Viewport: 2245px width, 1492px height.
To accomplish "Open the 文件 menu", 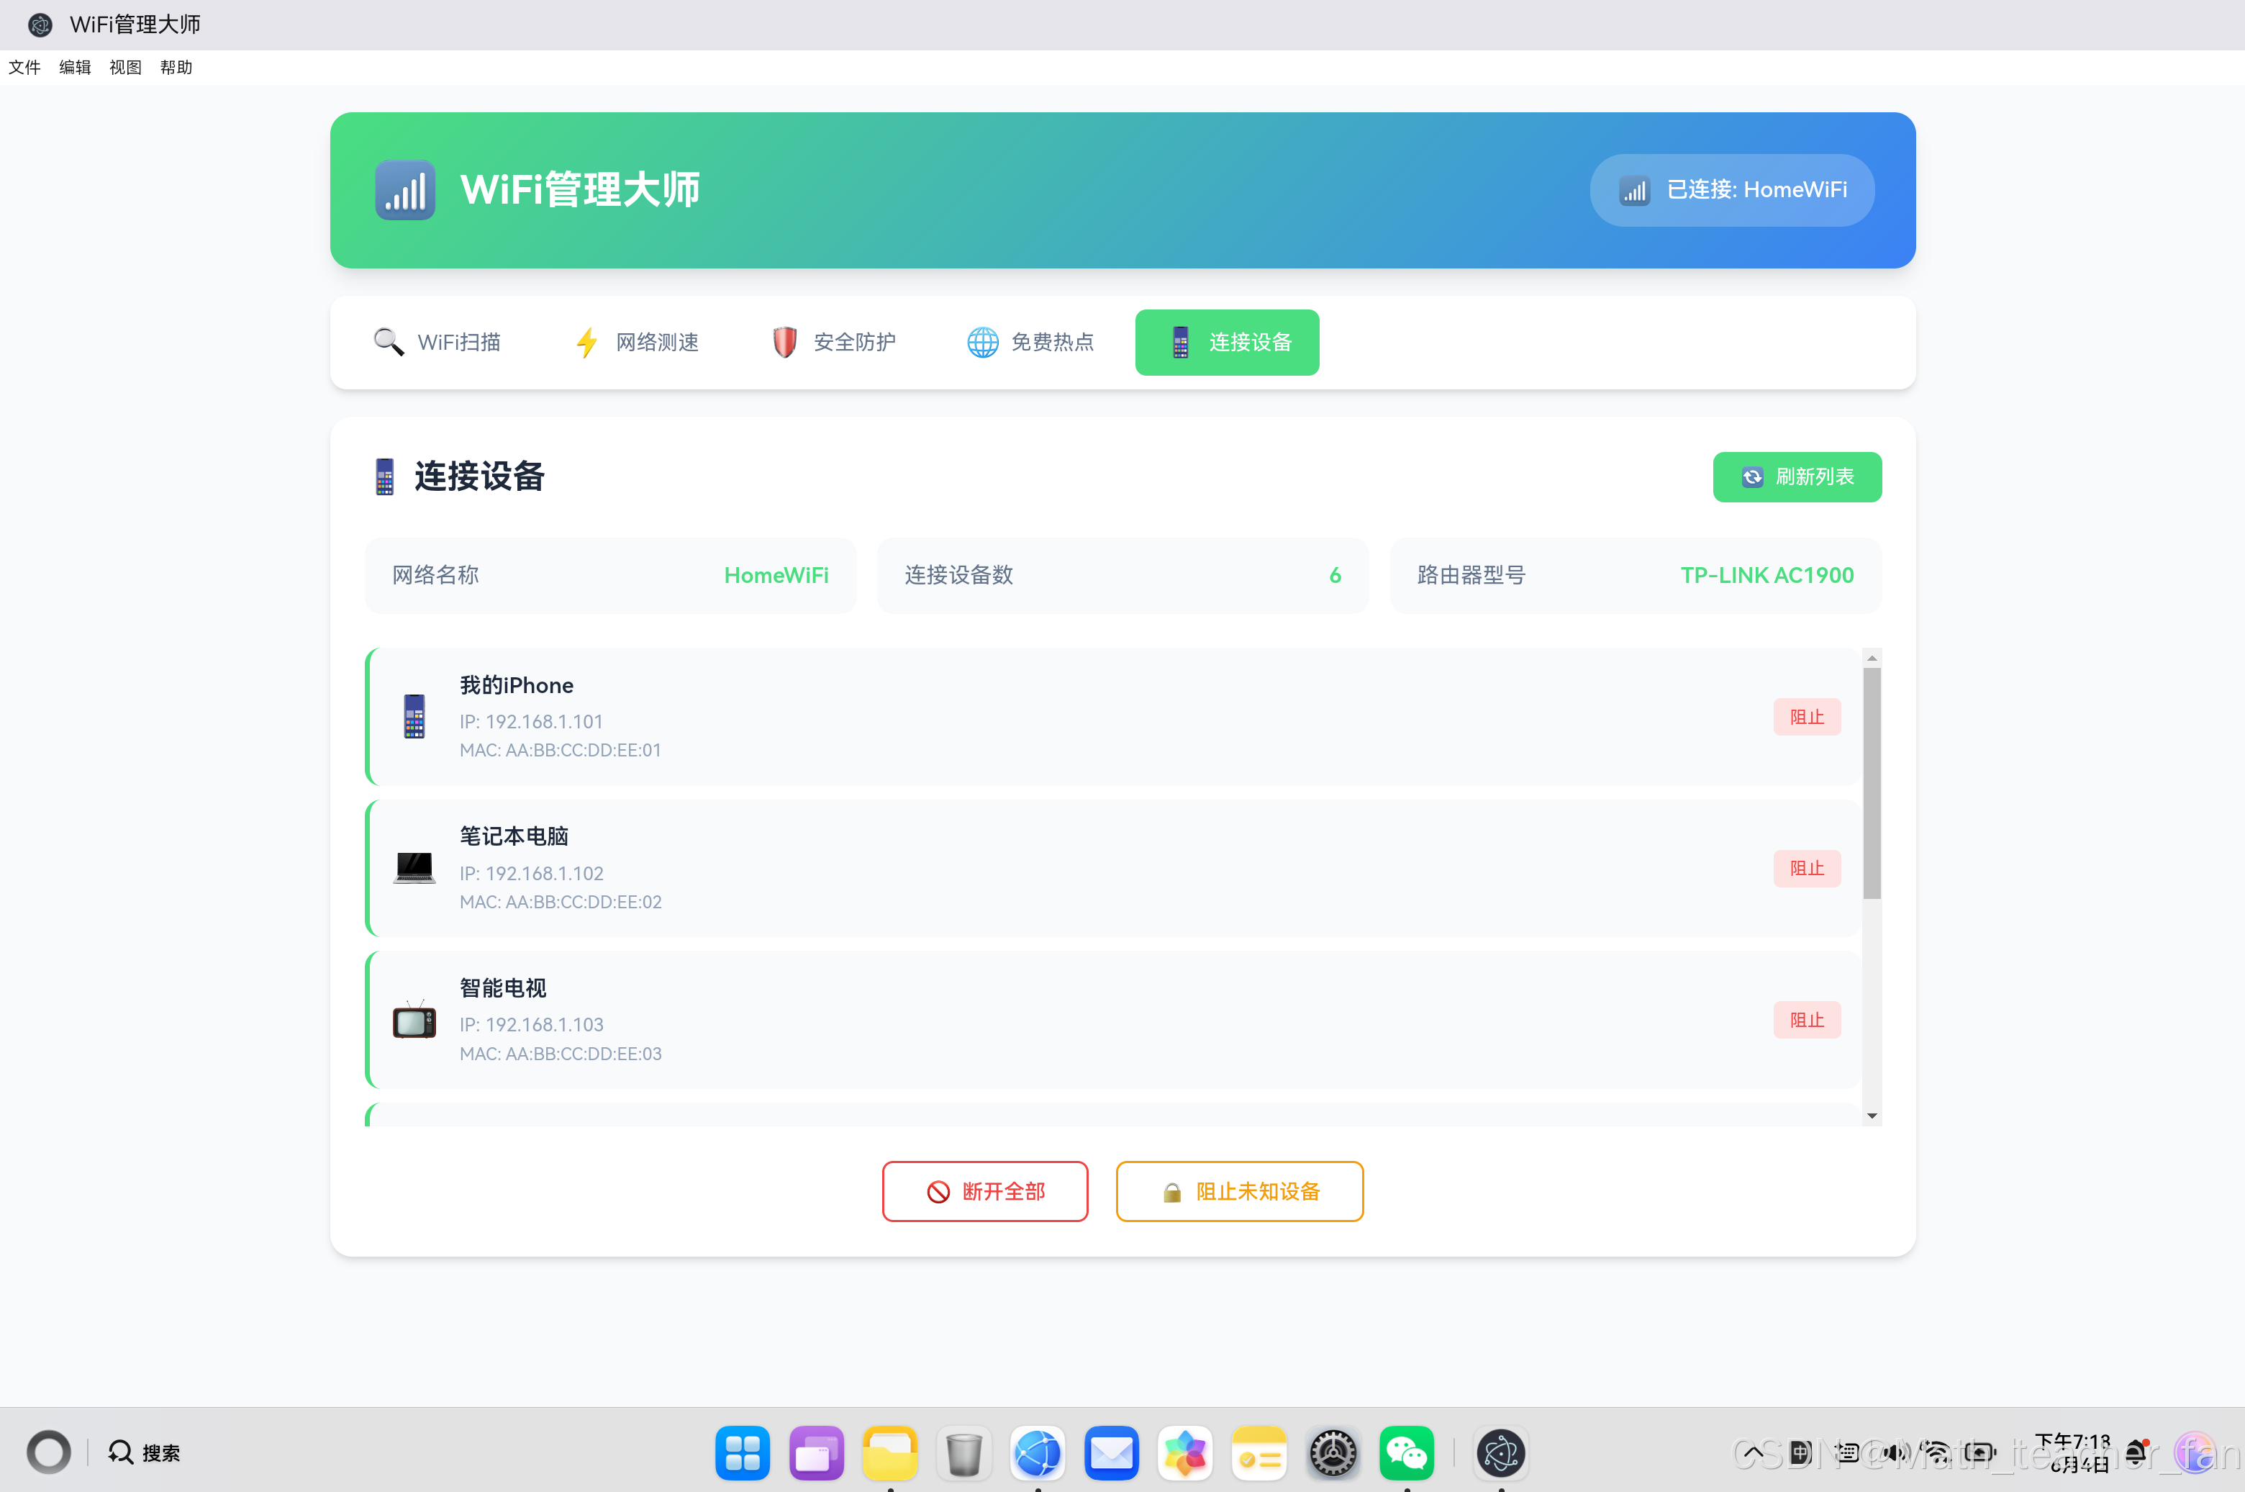I will tap(24, 68).
